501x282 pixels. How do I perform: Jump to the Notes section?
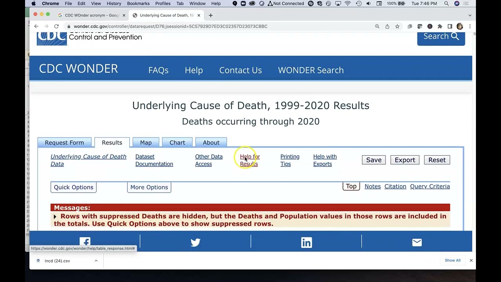pos(373,186)
